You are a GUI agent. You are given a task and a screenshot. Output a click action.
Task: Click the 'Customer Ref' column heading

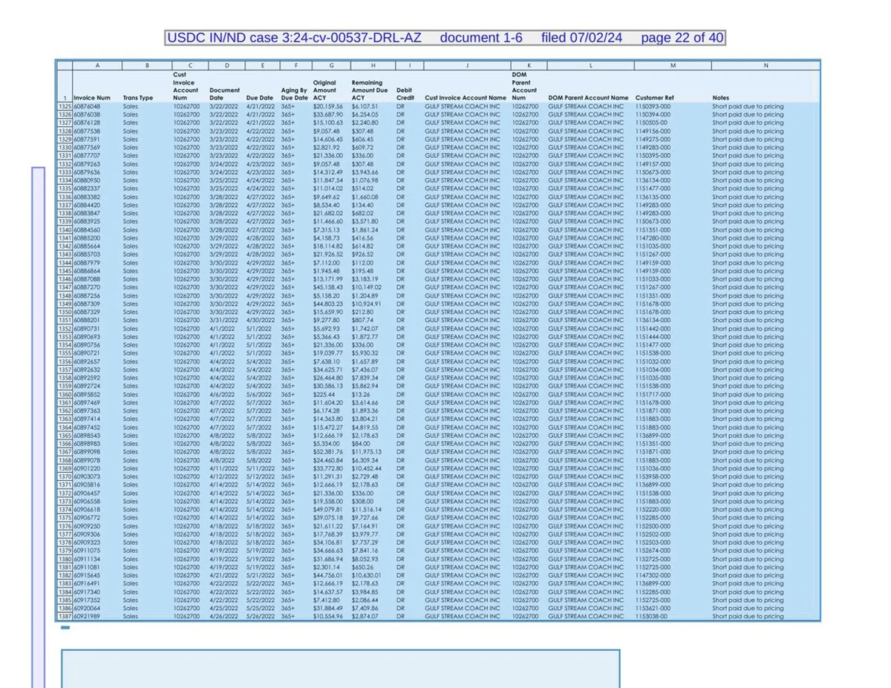point(655,98)
